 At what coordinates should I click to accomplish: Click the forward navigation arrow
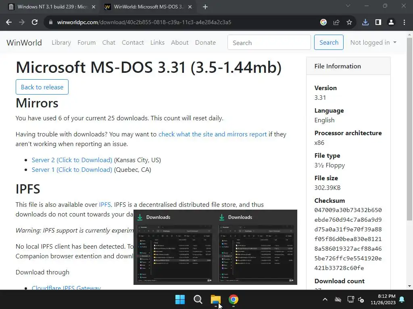[22, 23]
